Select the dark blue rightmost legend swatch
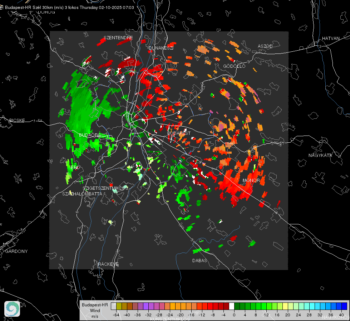 [344, 306]
